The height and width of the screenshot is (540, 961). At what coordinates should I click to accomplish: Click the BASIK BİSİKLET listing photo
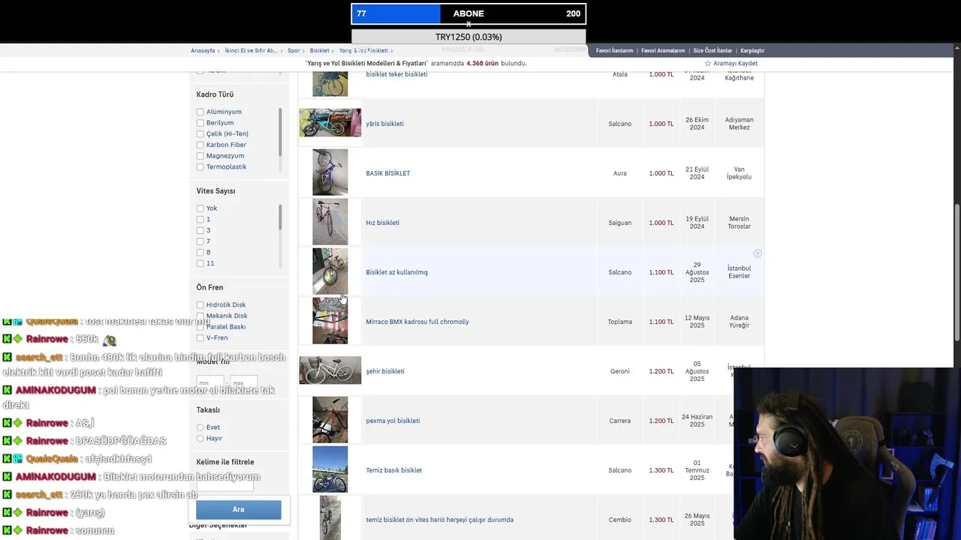330,172
